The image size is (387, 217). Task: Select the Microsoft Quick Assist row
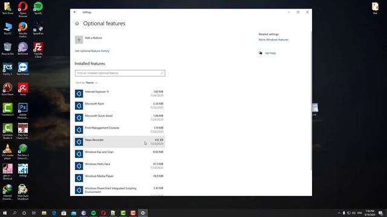pyautogui.click(x=120, y=118)
